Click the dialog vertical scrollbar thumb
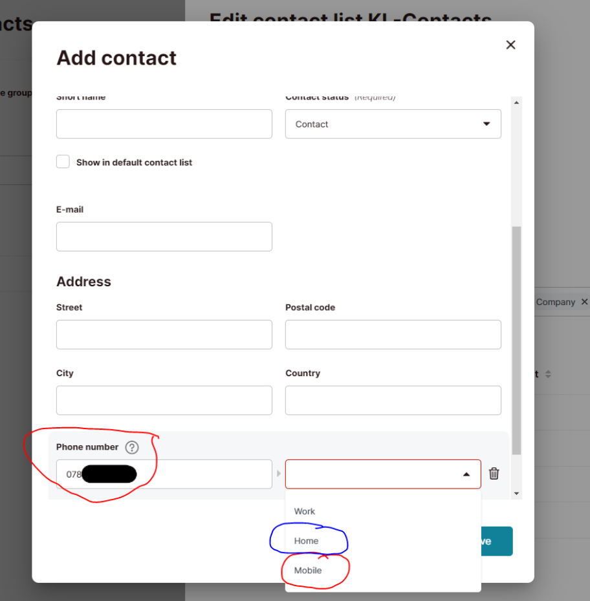This screenshot has height=601, width=590. click(x=516, y=341)
